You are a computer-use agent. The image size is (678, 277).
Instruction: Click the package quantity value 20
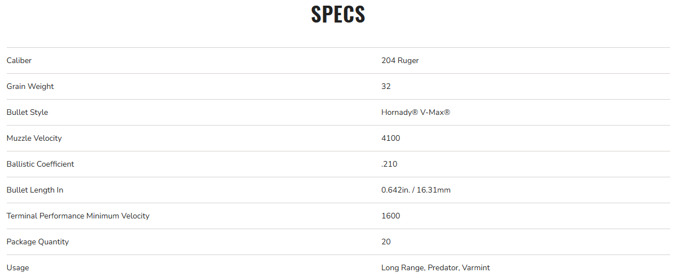(386, 242)
